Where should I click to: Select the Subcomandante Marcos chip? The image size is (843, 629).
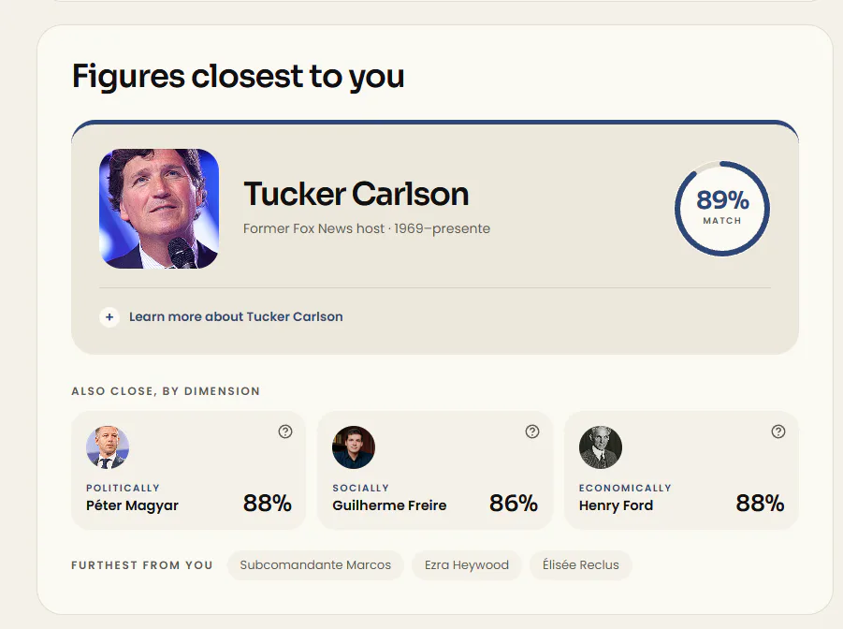click(x=315, y=565)
